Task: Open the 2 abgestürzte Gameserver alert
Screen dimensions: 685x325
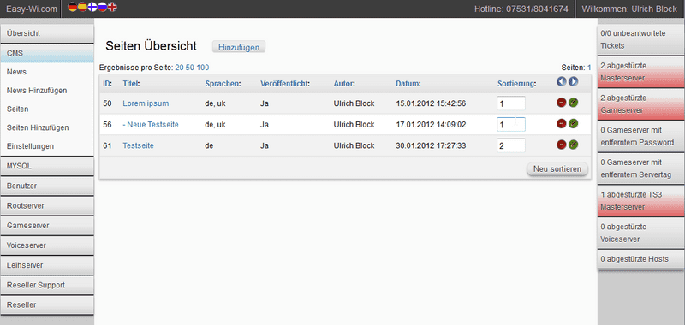Action: (640, 104)
